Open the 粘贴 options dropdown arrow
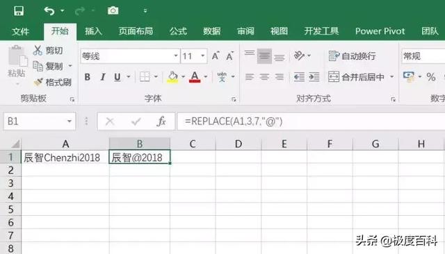445x254 pixels. 17,84
